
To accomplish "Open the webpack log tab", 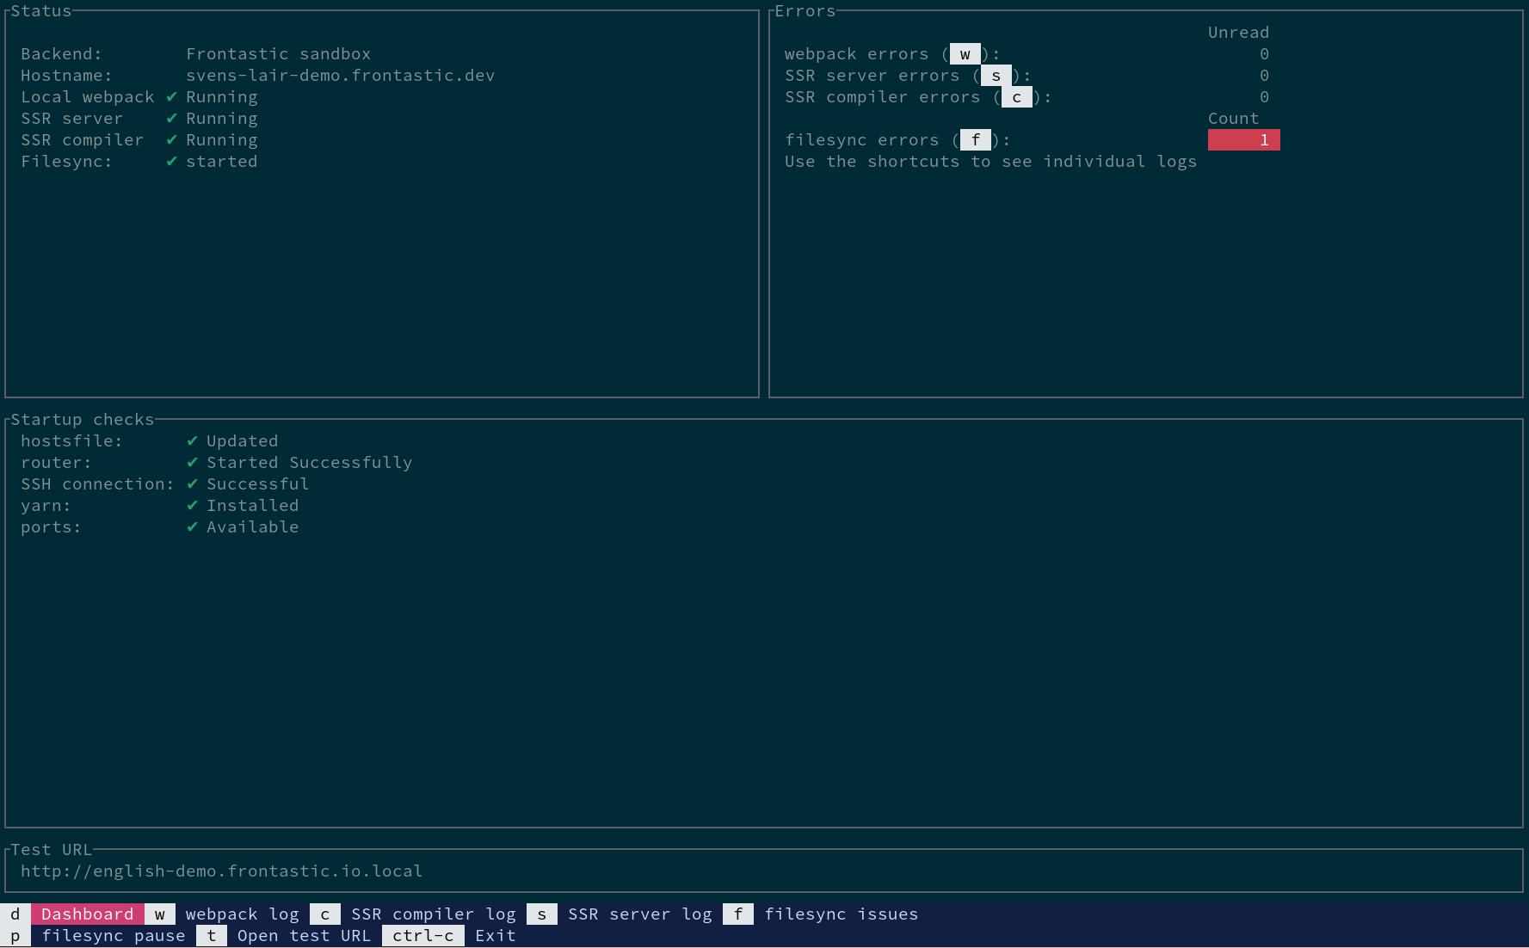I will tap(242, 914).
